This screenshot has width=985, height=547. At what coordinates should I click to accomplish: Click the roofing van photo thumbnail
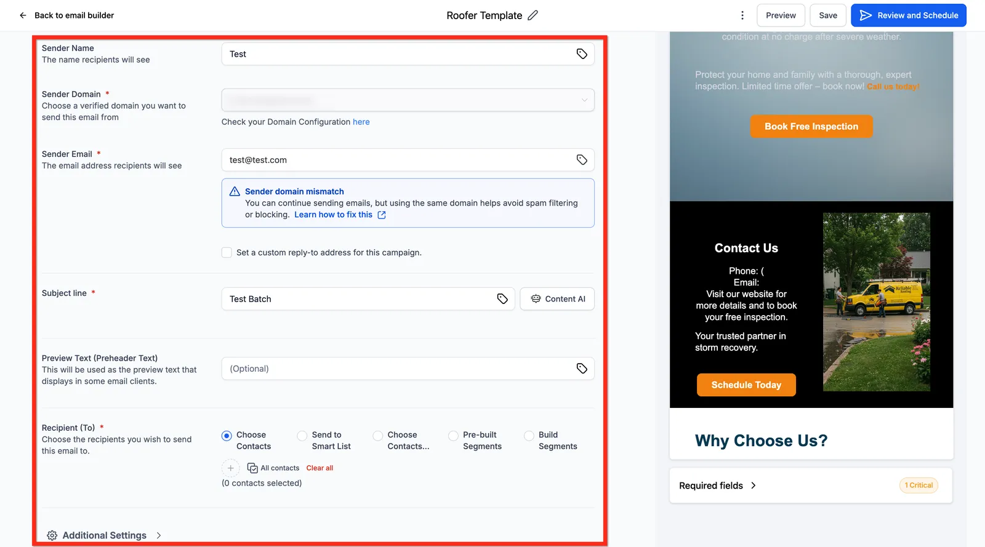point(877,302)
